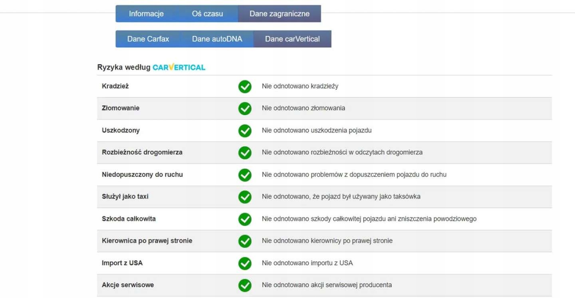The width and height of the screenshot is (575, 298).
Task: Select the Dane carVertical sub-tab
Action: [292, 39]
